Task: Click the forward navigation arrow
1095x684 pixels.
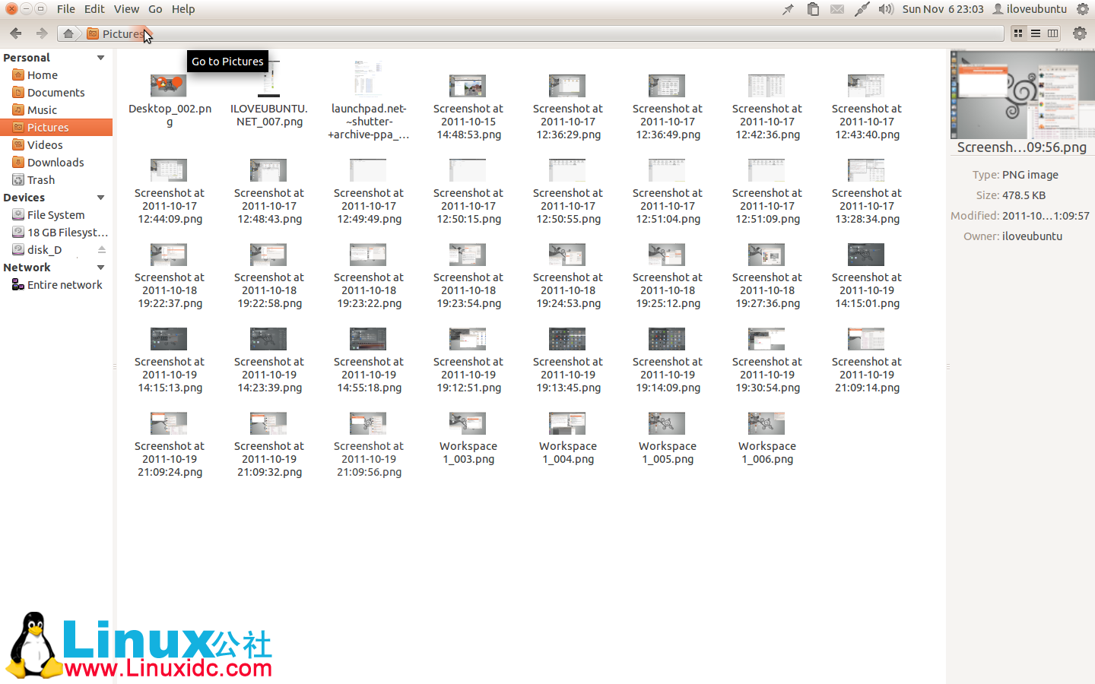Action: pos(42,33)
